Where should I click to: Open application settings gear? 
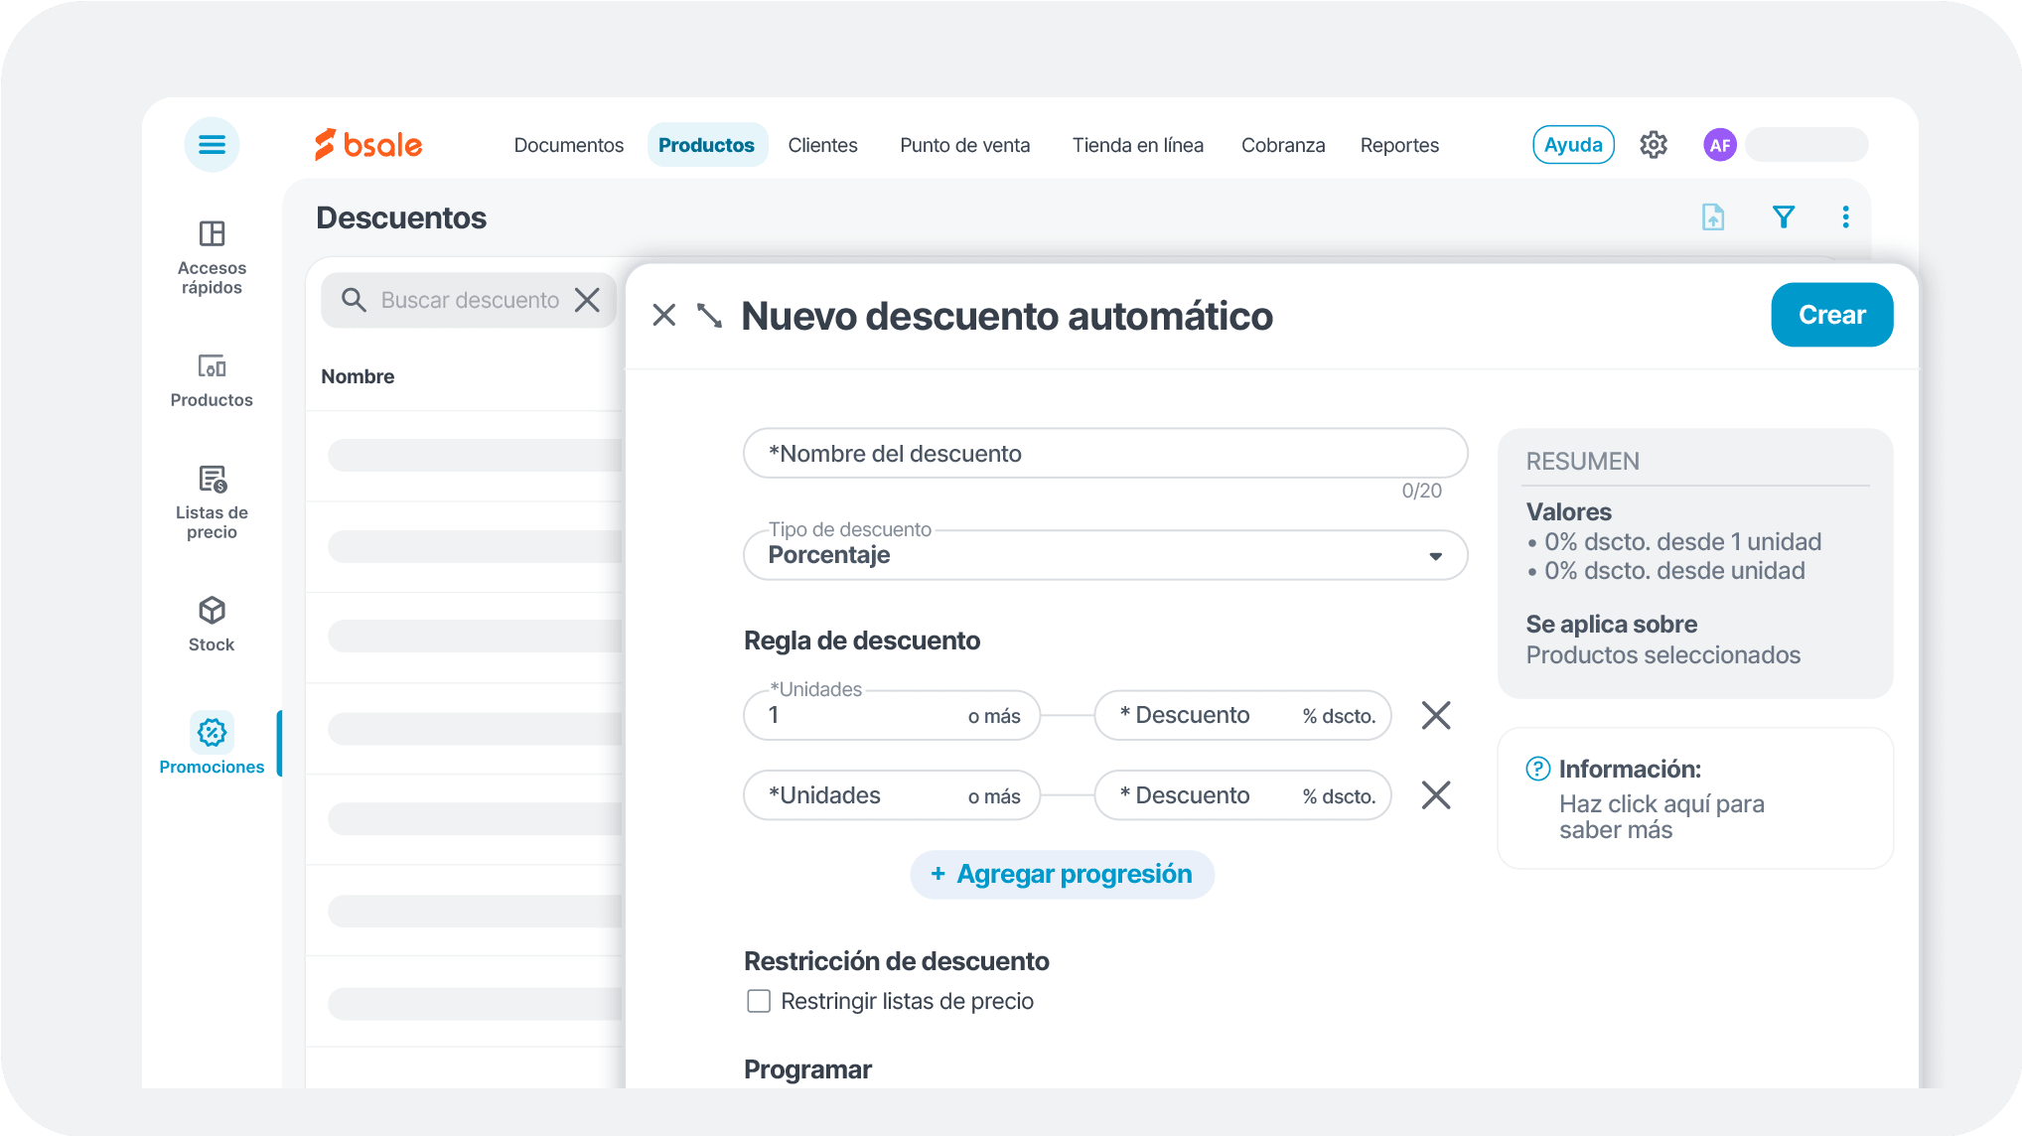coord(1654,144)
